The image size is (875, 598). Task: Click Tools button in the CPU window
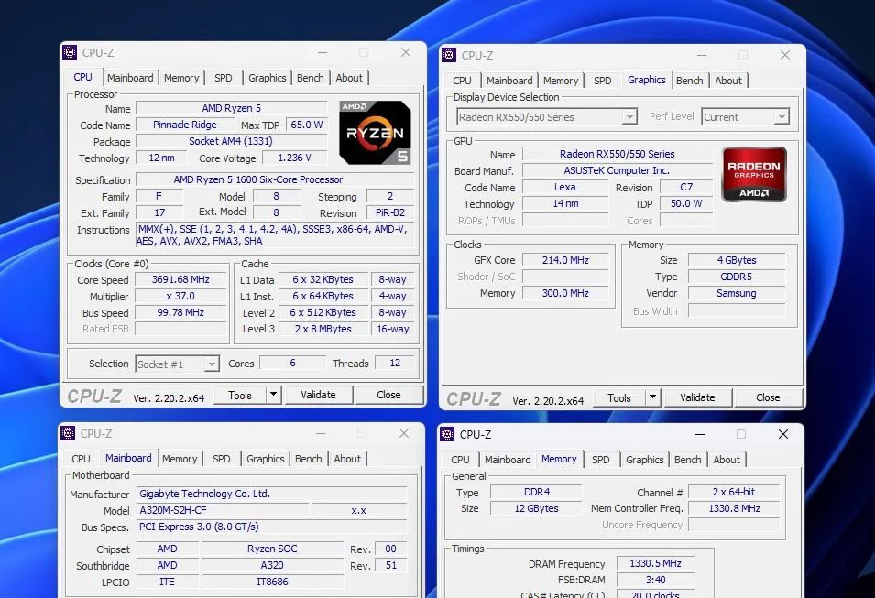point(240,395)
